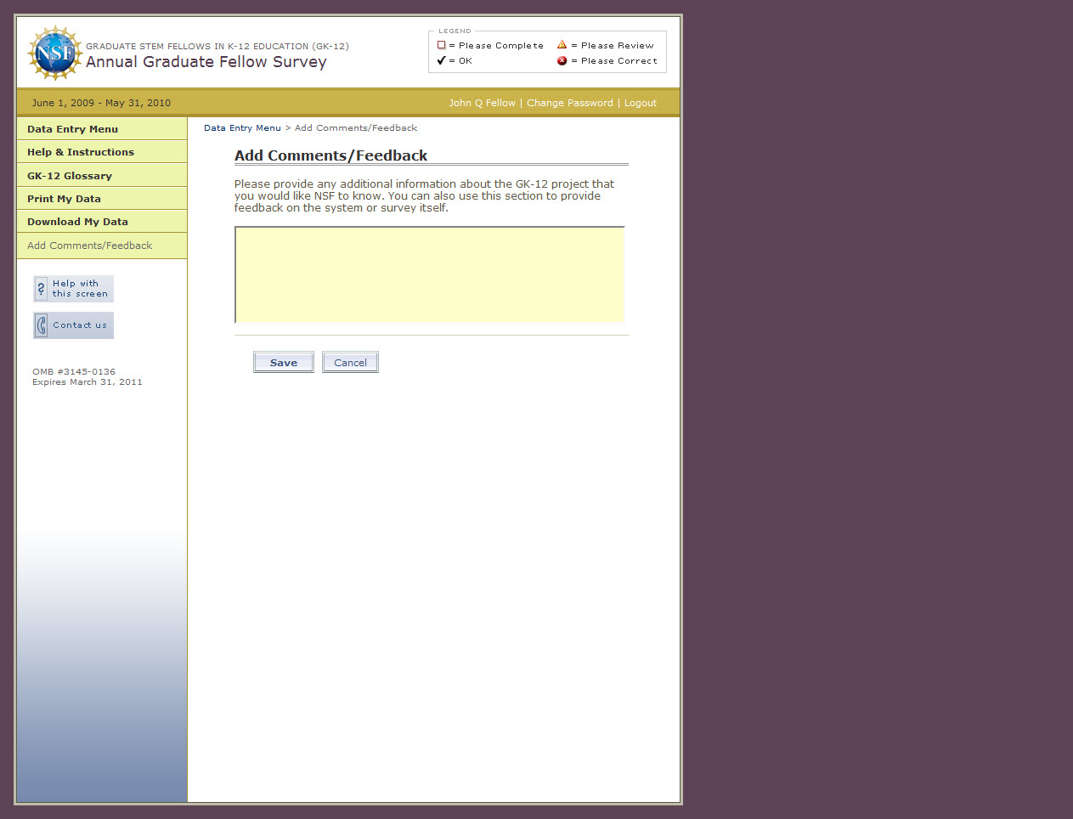This screenshot has height=819, width=1073.
Task: Click the Please Review warning triangle icon
Action: 562,45
